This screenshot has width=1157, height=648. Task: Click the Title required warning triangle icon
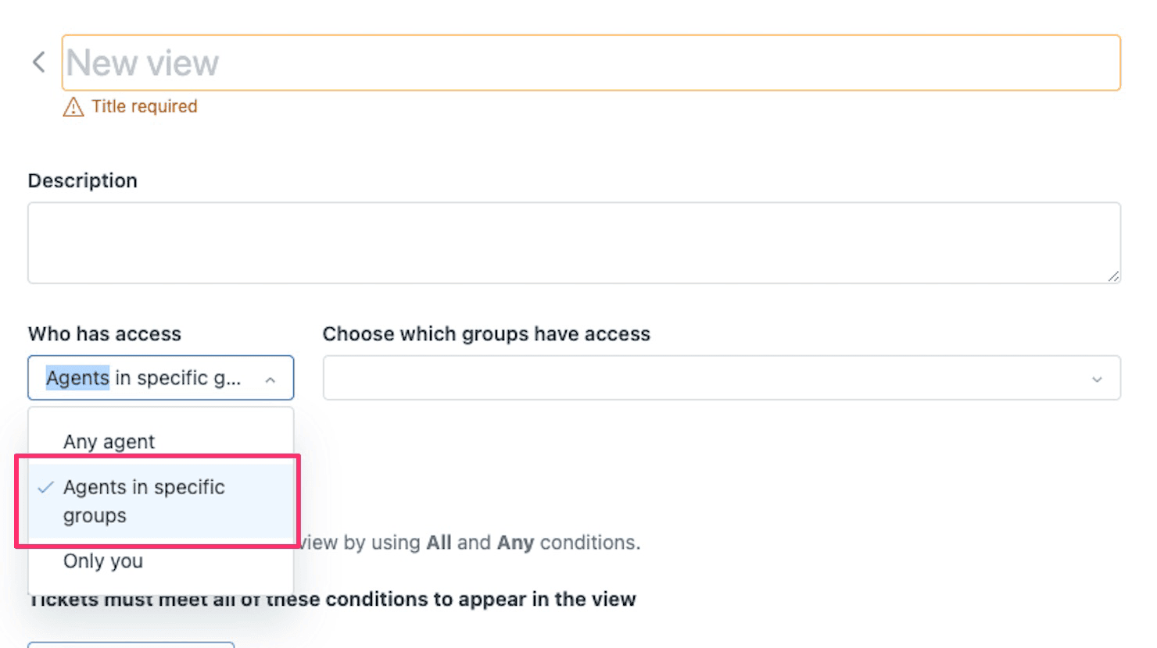[x=73, y=106]
